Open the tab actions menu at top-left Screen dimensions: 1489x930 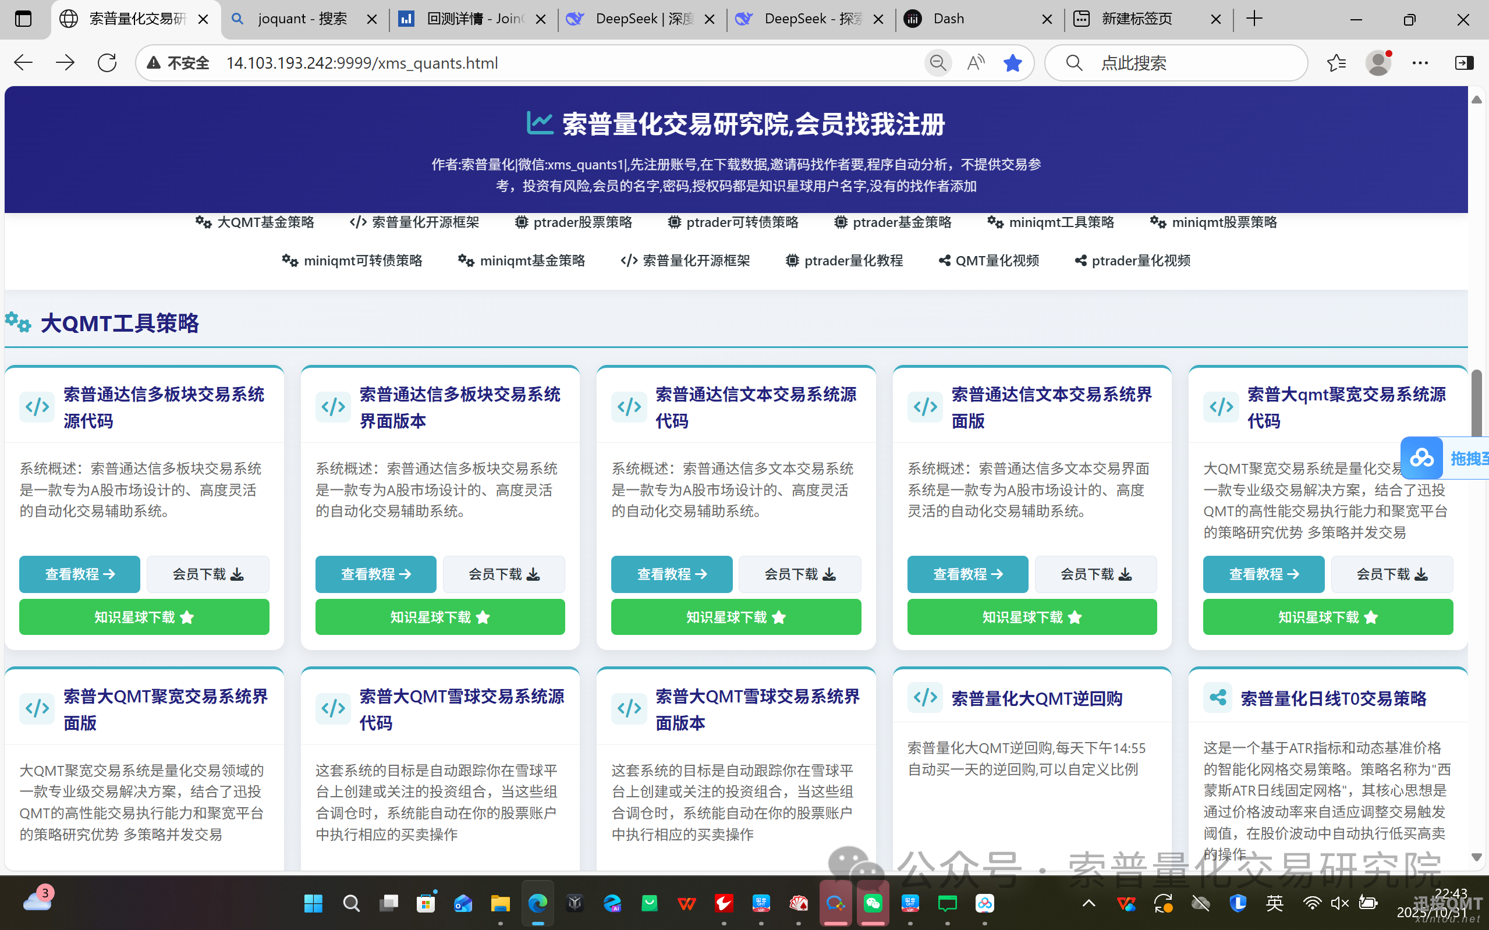[23, 19]
